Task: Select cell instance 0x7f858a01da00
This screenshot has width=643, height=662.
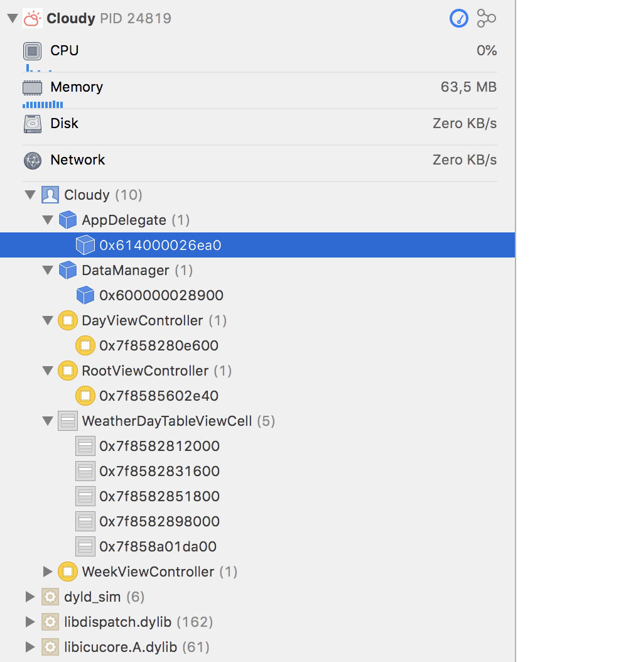Action: click(x=158, y=547)
